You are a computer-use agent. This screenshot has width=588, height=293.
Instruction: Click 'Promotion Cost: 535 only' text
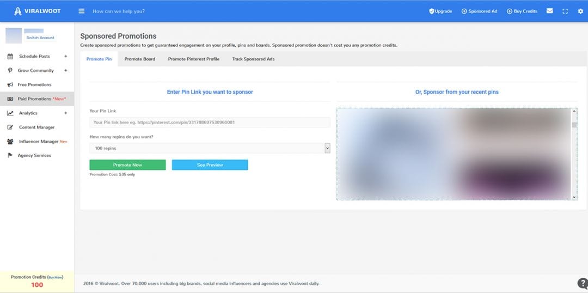point(112,174)
